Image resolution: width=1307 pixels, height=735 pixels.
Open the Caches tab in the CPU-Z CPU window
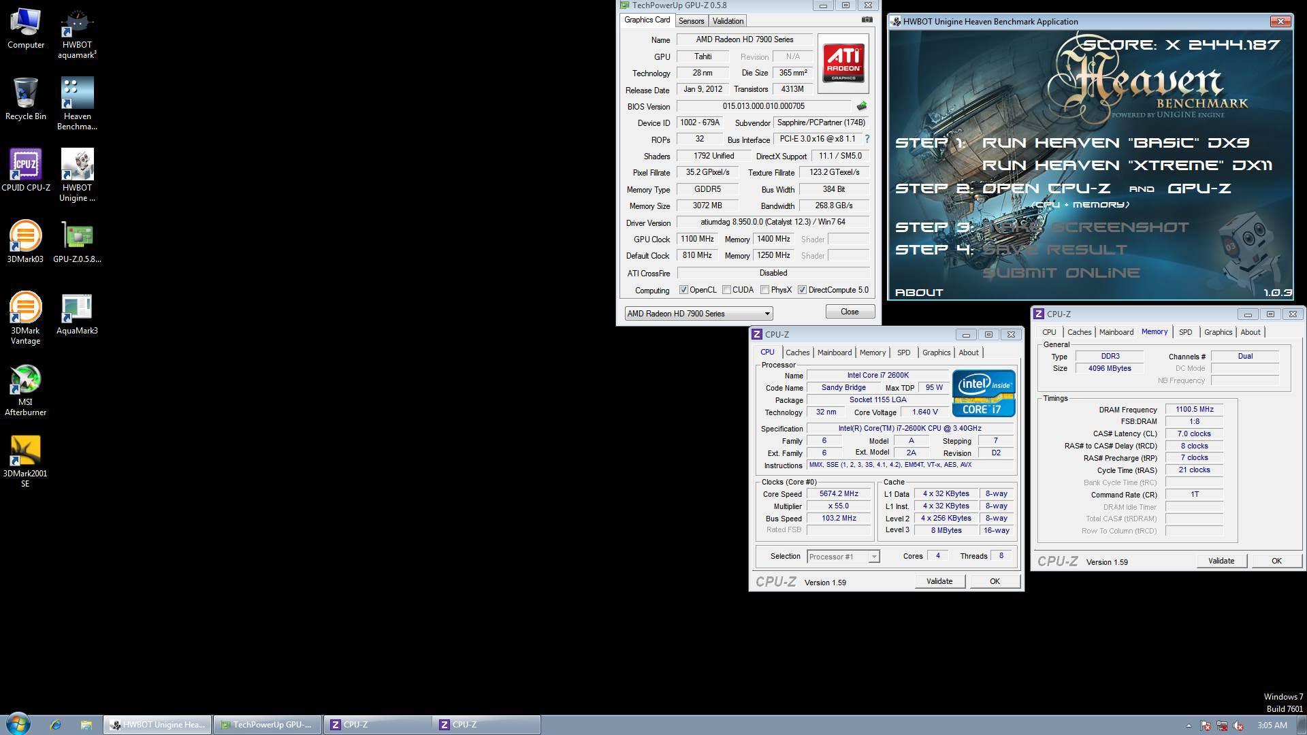tap(797, 353)
